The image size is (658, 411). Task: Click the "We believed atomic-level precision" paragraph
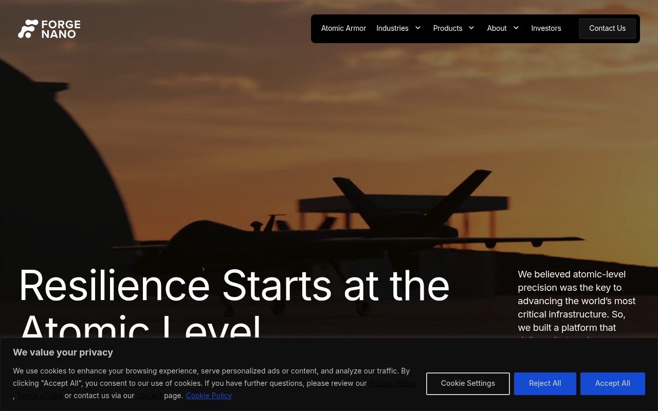577,304
